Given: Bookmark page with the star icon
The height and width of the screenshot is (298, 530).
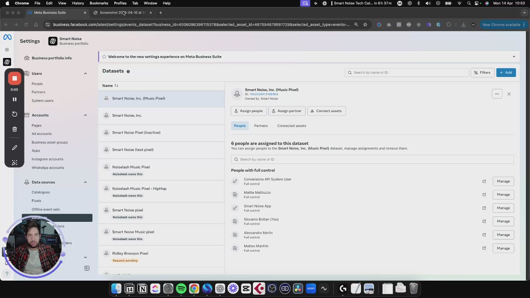Looking at the screenshot, I should click(x=365, y=24).
